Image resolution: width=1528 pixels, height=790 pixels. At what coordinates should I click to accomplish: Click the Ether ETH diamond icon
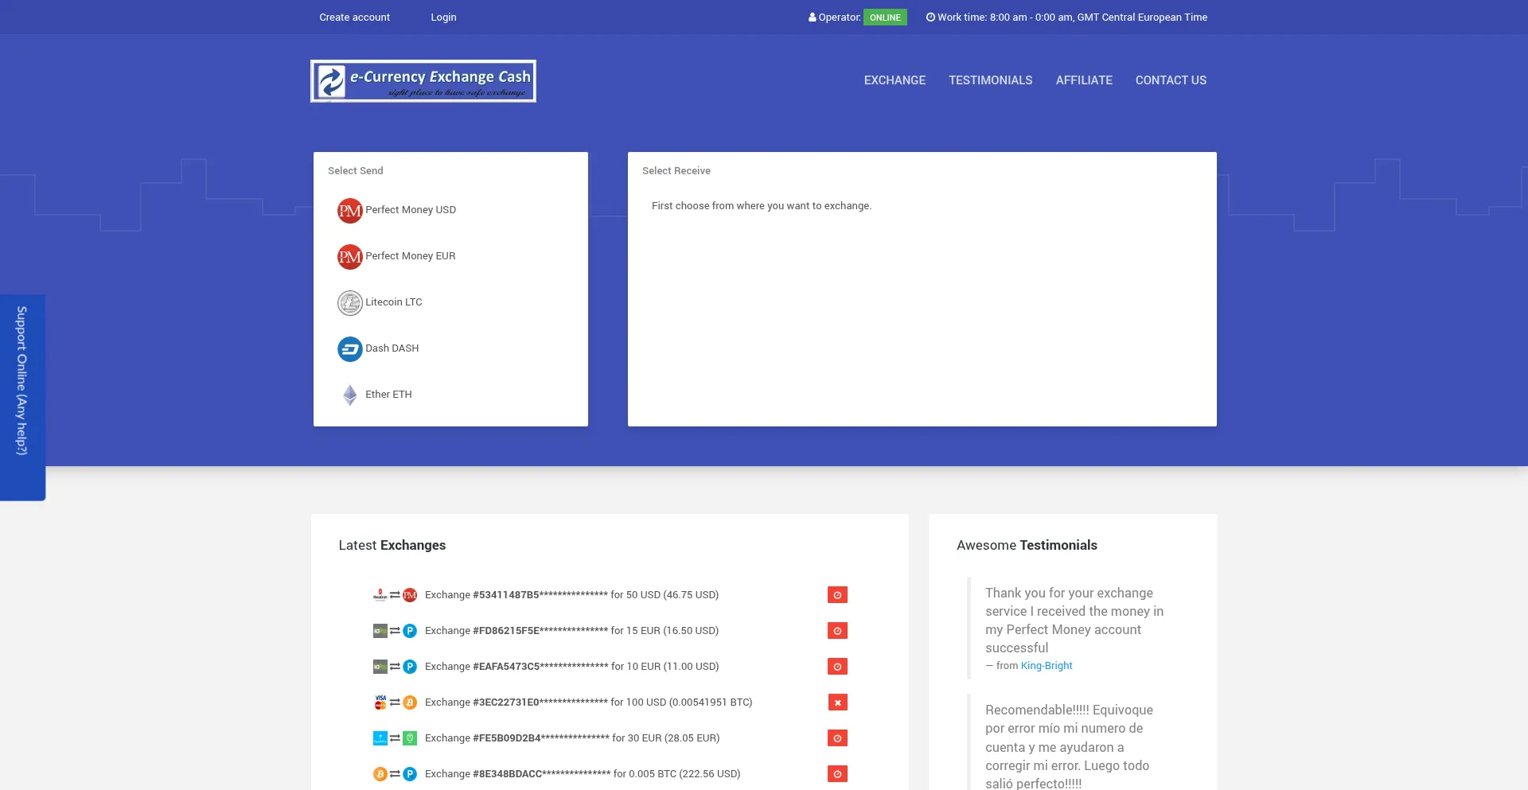(x=349, y=395)
